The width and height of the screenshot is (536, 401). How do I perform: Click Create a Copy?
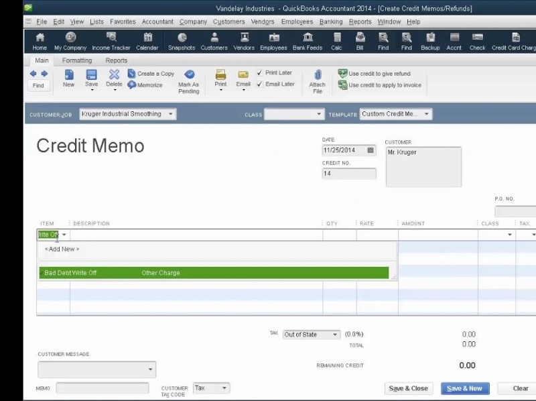(151, 74)
